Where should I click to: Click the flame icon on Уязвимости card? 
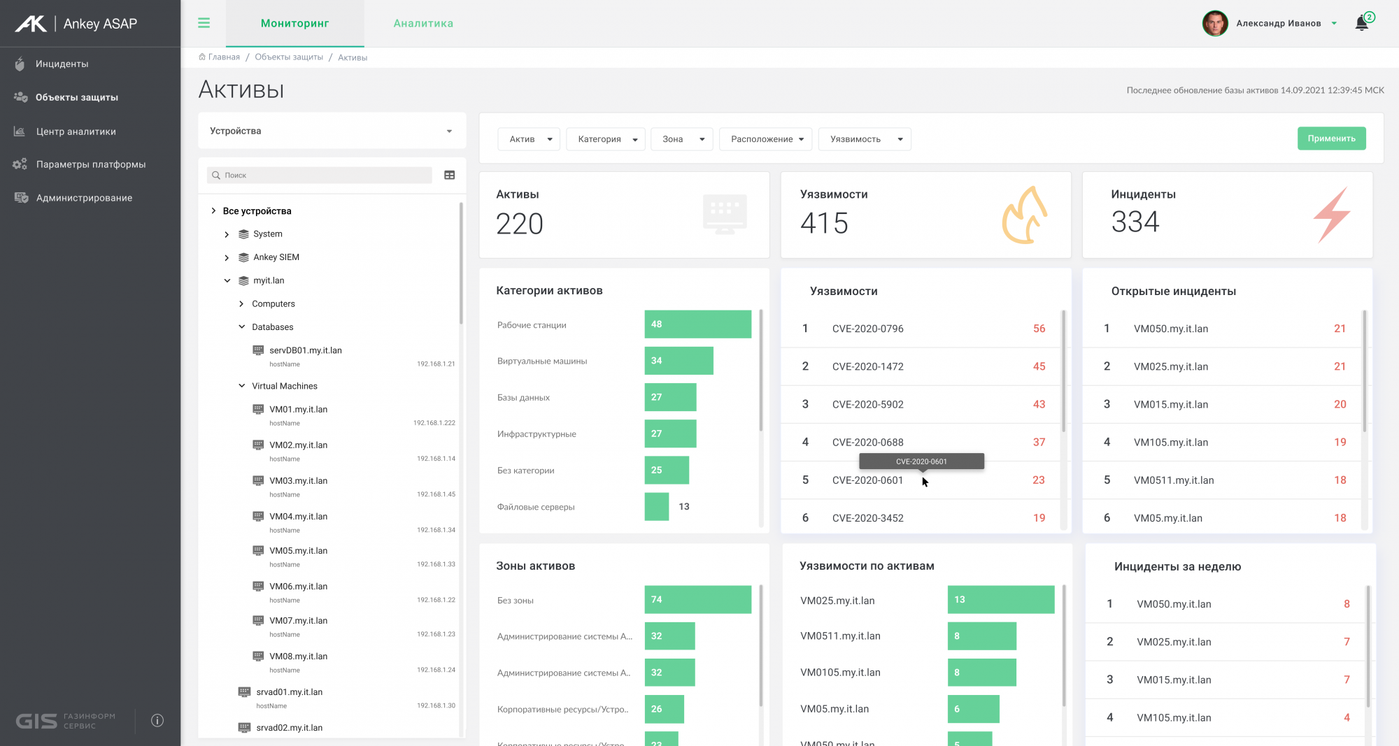pos(1025,215)
